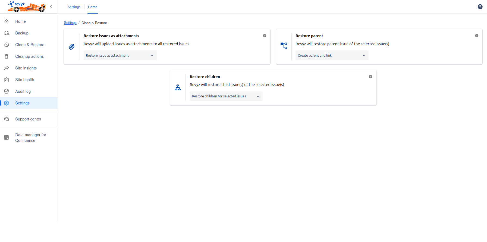Click the Revyz race car logo
487x242 pixels.
point(27,7)
